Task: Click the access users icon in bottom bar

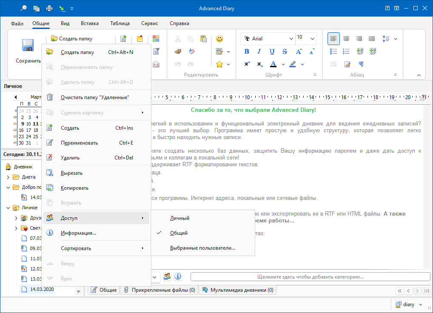Action: click(x=167, y=276)
